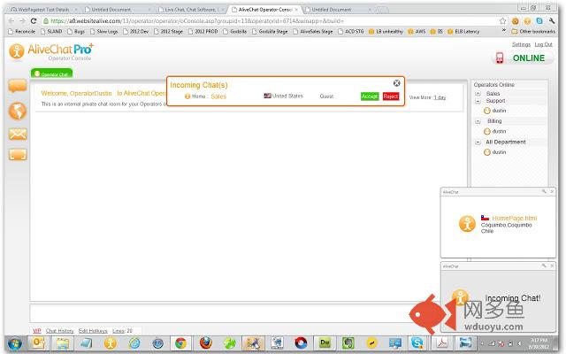Collapse the Billing department group
Viewport: 566px width, 354px height.
(x=478, y=121)
